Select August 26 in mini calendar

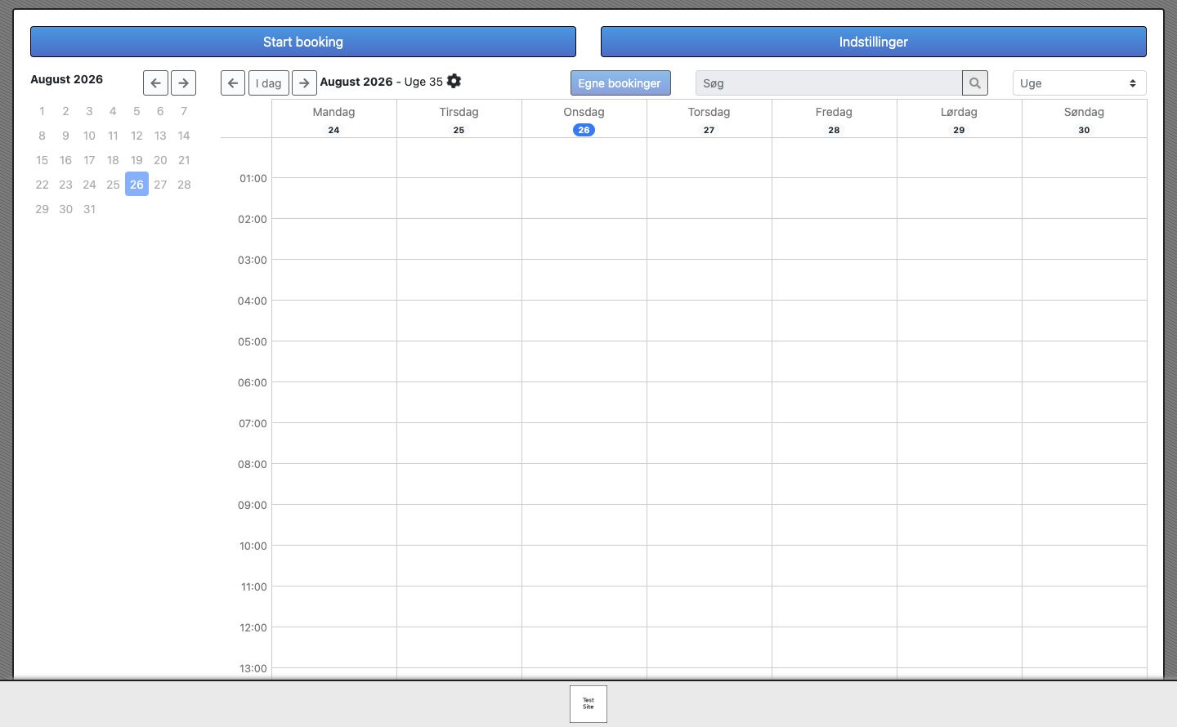[x=136, y=185]
